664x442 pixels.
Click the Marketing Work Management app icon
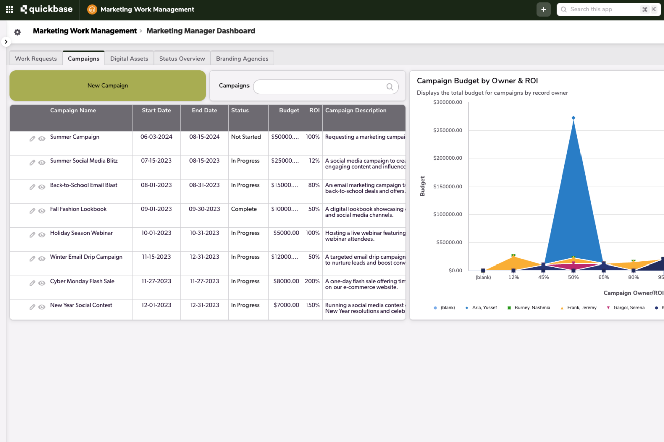[92, 9]
